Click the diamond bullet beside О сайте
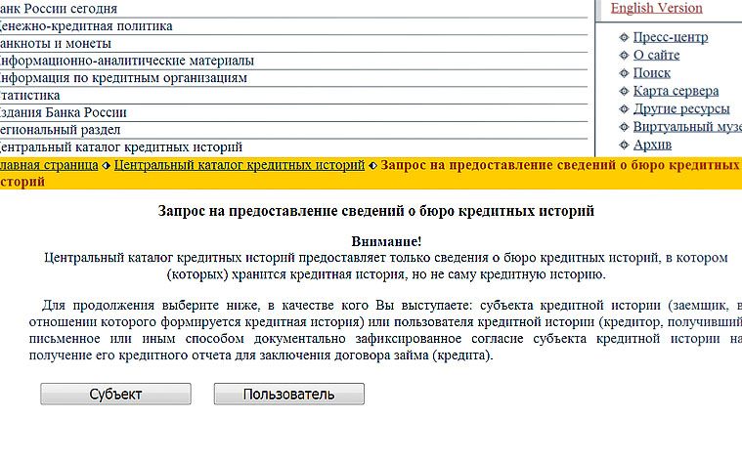Screen dimensions: 742x459 click(624, 56)
